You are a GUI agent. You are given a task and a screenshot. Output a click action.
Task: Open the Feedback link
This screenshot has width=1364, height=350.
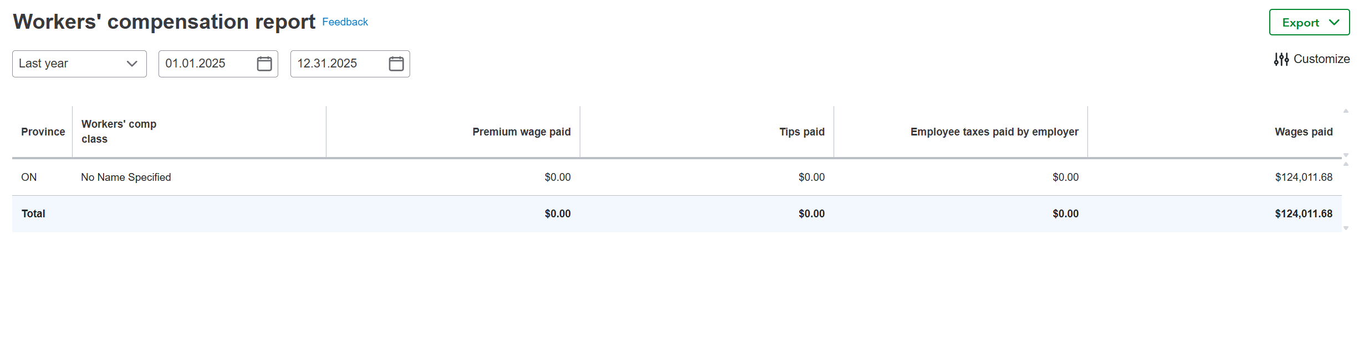click(345, 22)
